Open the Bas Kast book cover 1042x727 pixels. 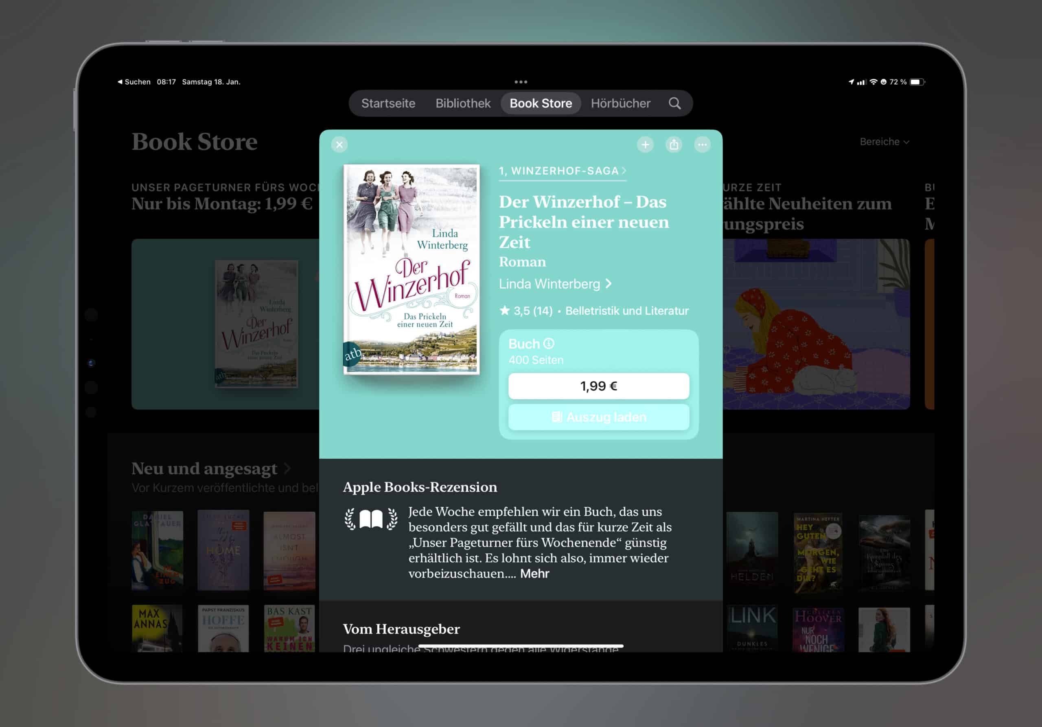(x=289, y=628)
